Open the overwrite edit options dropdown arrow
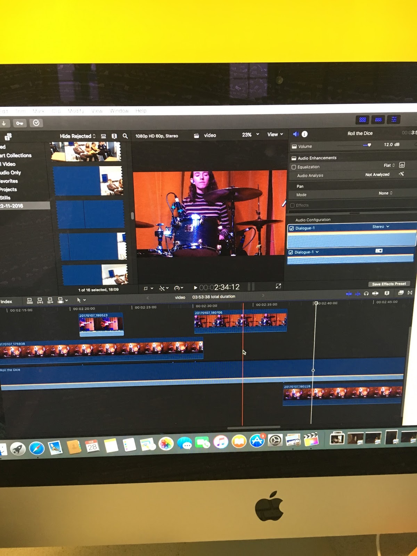Viewport: 417px width, 556px height. point(66,301)
